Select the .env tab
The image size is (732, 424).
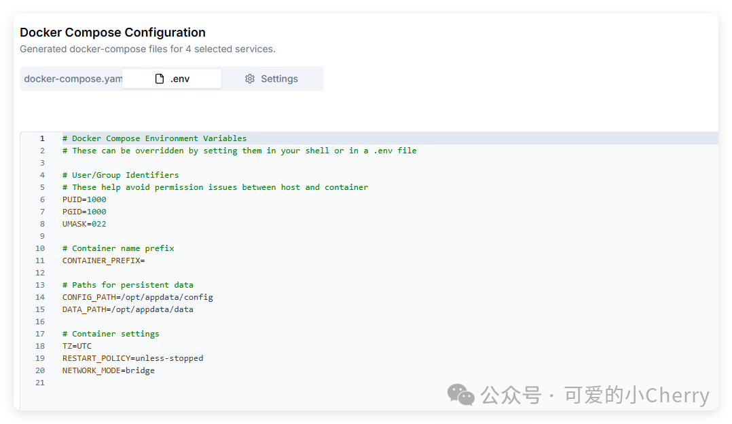coord(172,79)
